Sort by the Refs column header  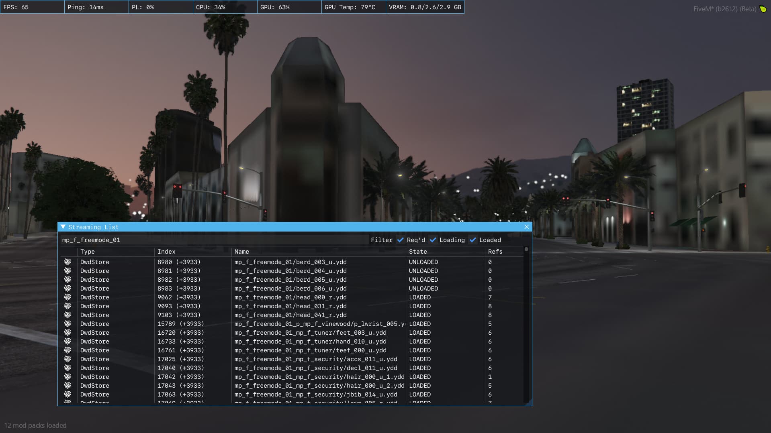tap(495, 252)
